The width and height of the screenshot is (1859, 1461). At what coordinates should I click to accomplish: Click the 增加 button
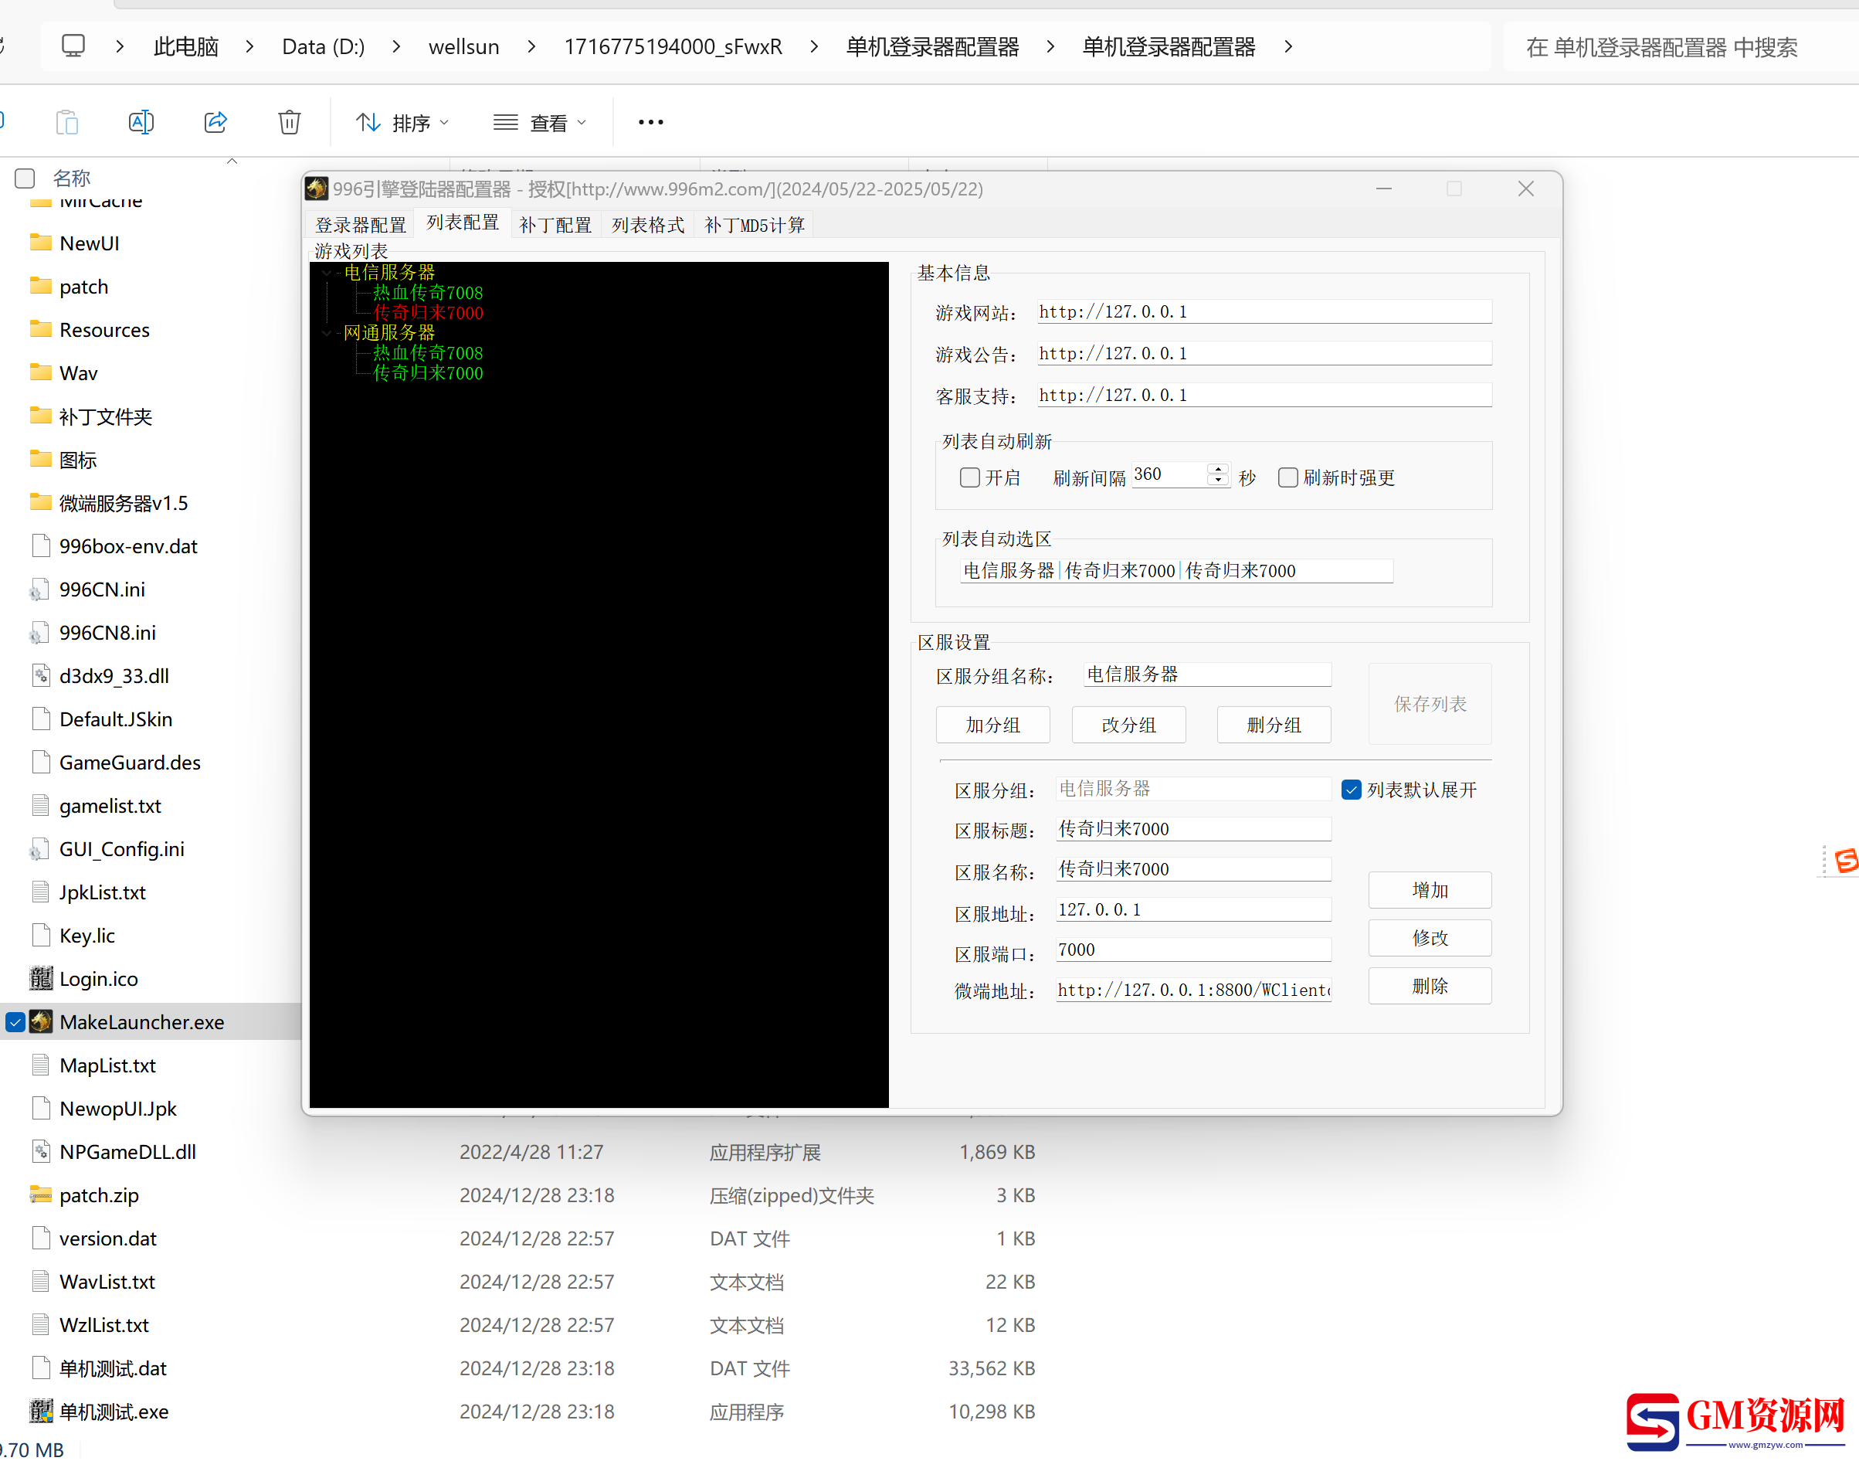pyautogui.click(x=1430, y=889)
